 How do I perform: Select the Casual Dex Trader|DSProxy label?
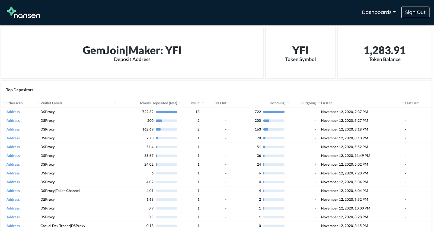pos(63,226)
